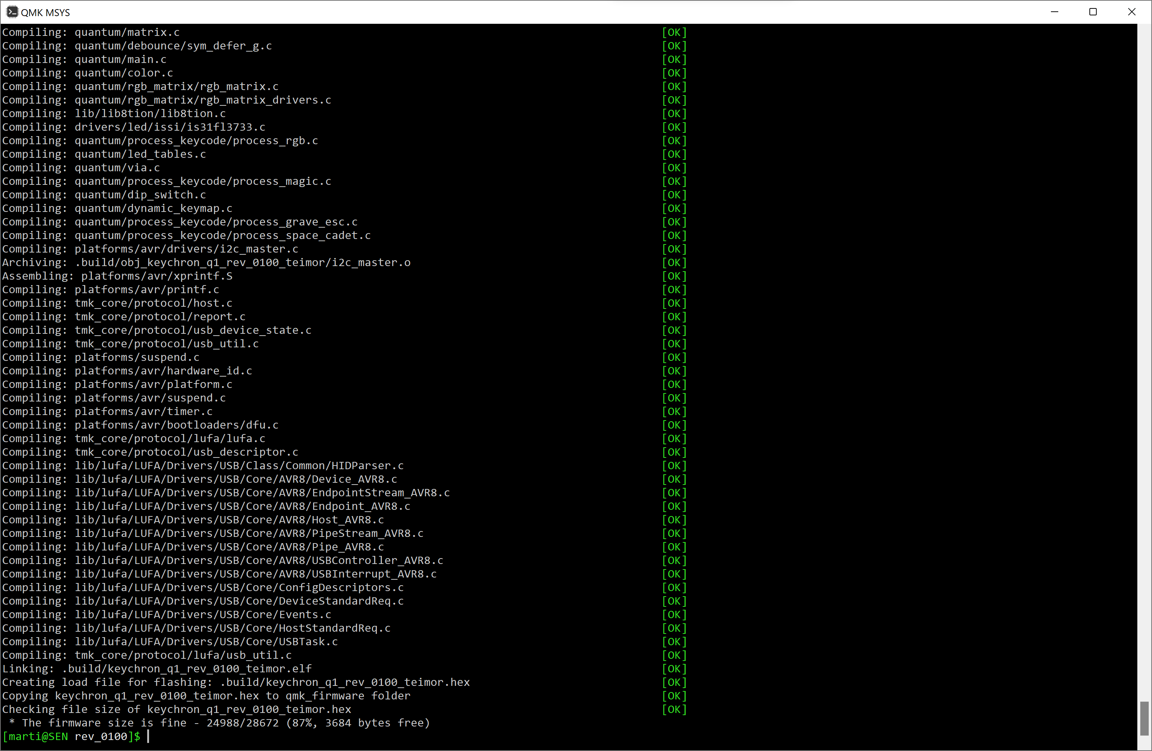Click the Creating load file for flashing line

click(236, 682)
